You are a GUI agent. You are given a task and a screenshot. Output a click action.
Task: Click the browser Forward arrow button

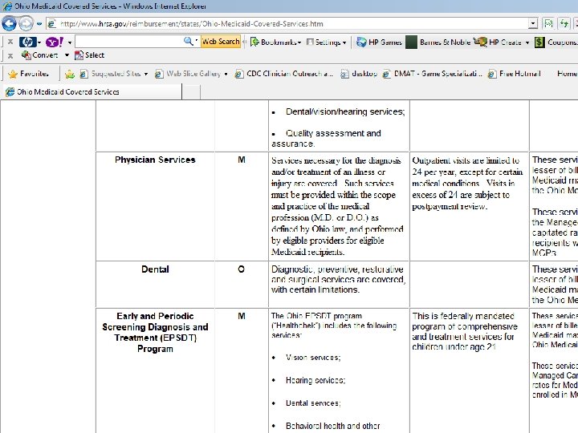point(26,23)
